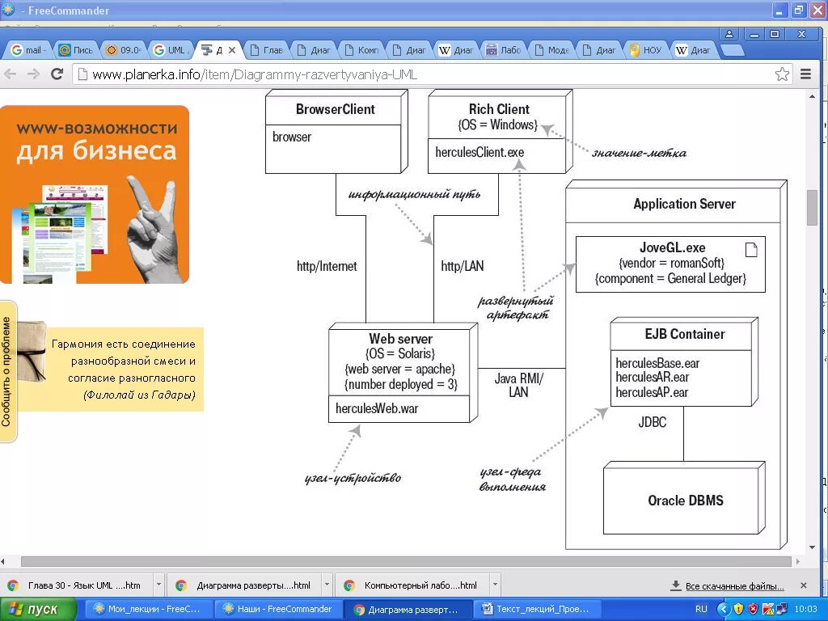Switch to the Лабо tab
The width and height of the screenshot is (828, 621).
505,50
